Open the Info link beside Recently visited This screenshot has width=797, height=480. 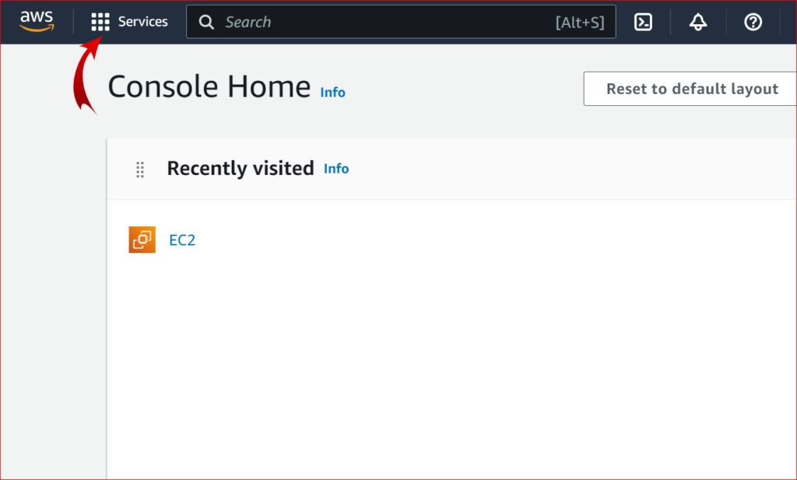coord(336,169)
